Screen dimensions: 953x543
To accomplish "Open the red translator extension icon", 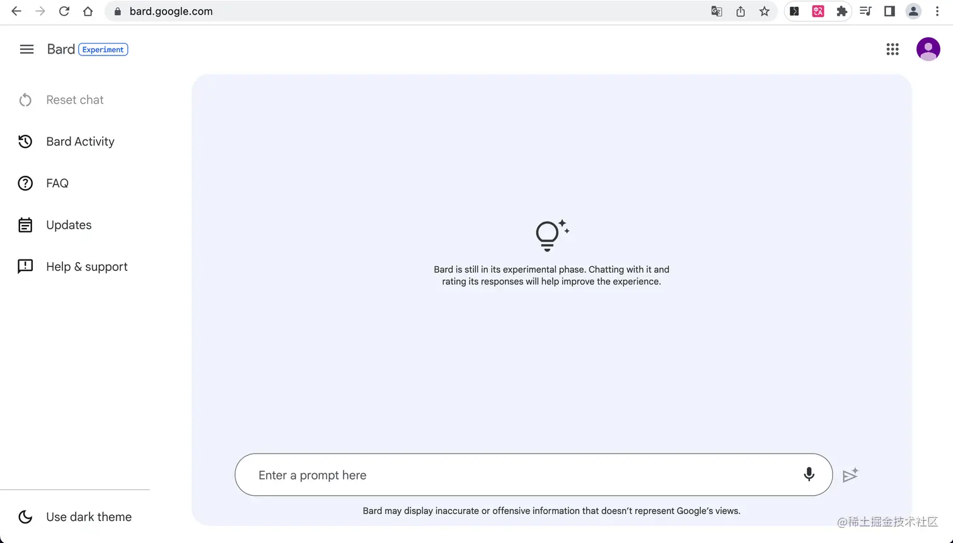I will click(818, 11).
